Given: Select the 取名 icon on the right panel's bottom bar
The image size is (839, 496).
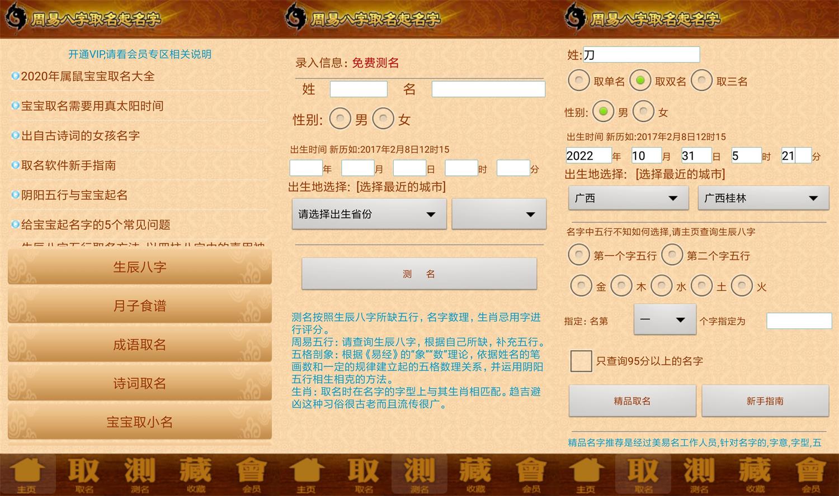Looking at the screenshot, I should 642,474.
